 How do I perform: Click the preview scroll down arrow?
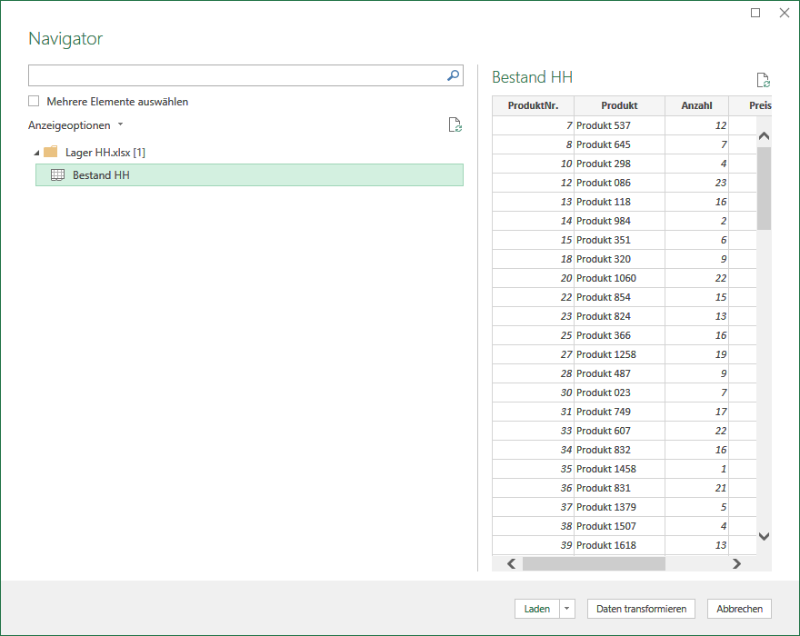[x=764, y=536]
